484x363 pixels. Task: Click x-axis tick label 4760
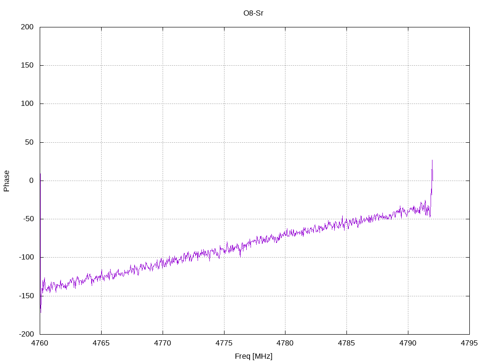[x=40, y=343]
